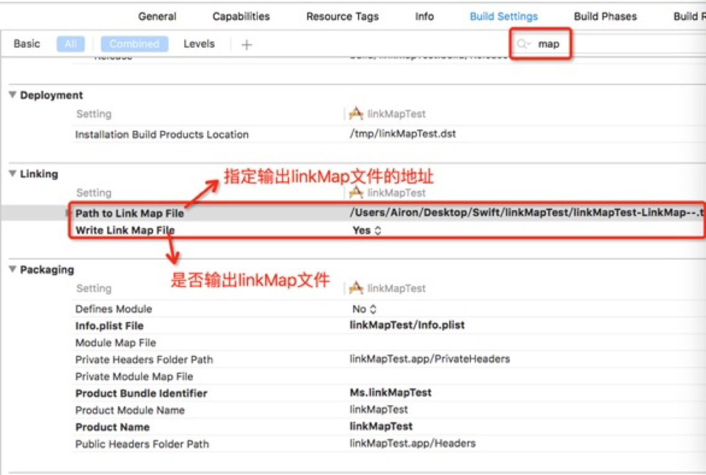The width and height of the screenshot is (706, 475).
Task: Click the search magnifier icon
Action: tap(523, 43)
